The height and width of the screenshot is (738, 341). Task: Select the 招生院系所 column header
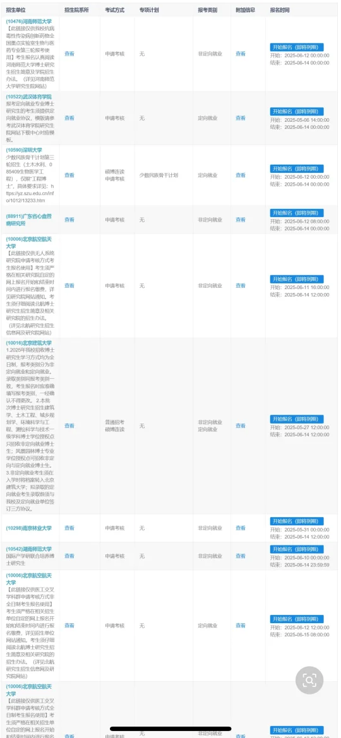coord(76,10)
